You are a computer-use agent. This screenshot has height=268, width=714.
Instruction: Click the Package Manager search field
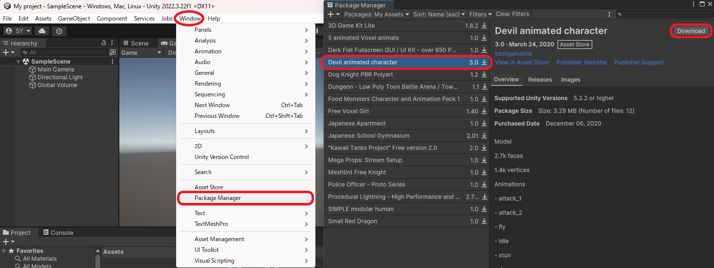click(664, 14)
